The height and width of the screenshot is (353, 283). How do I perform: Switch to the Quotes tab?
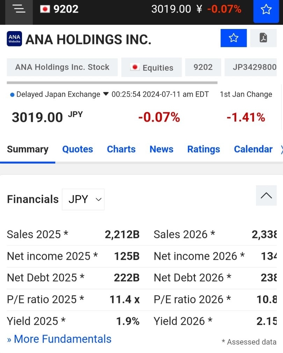[x=78, y=149]
